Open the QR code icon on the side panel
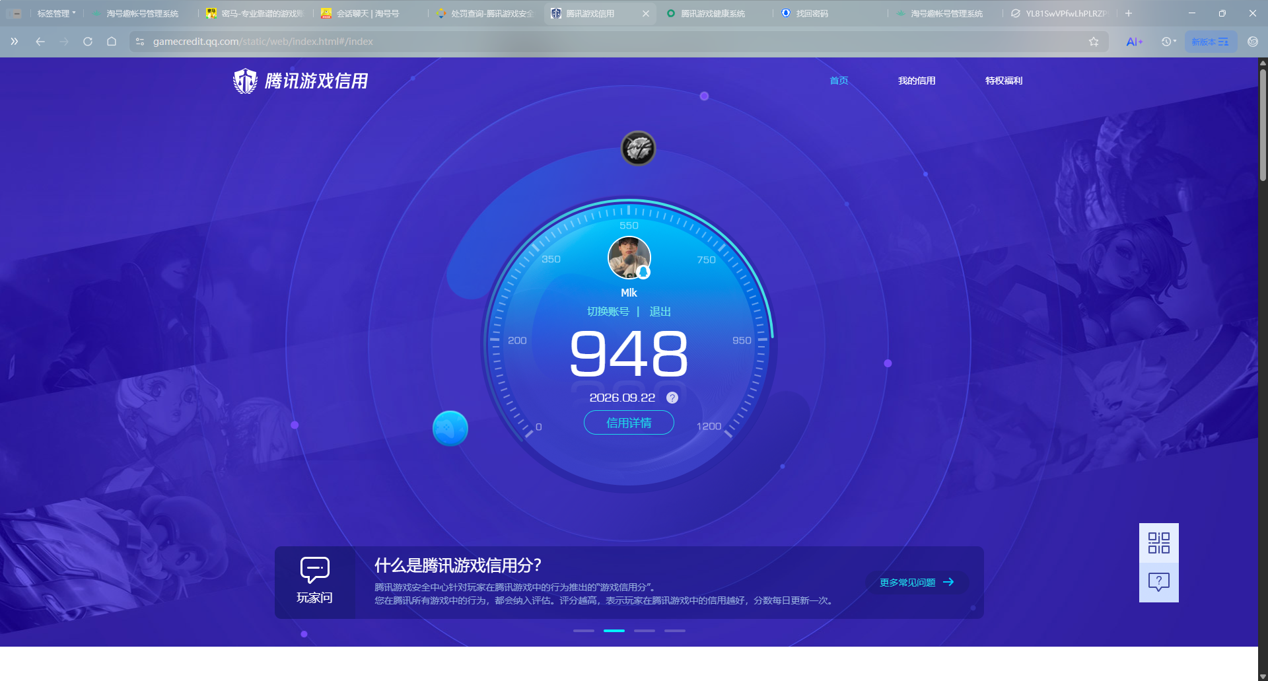Image resolution: width=1268 pixels, height=681 pixels. pyautogui.click(x=1158, y=543)
